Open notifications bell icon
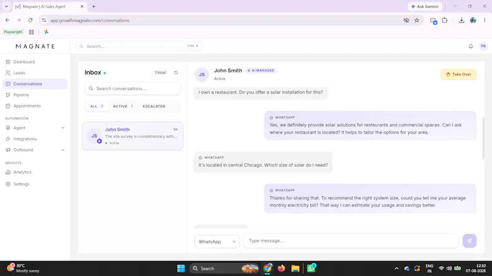Viewport: 492px width, 276px height. [x=470, y=46]
